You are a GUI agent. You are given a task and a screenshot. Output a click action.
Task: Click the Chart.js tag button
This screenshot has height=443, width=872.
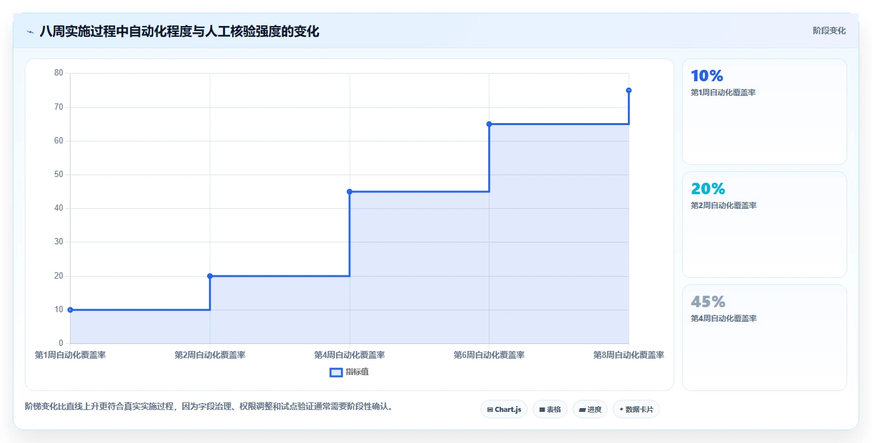click(503, 409)
